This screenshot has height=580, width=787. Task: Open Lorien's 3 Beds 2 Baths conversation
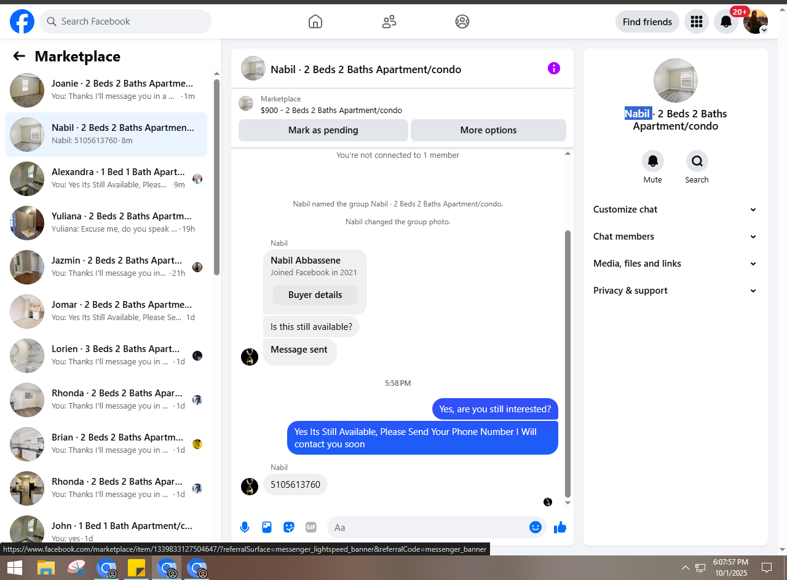click(106, 356)
